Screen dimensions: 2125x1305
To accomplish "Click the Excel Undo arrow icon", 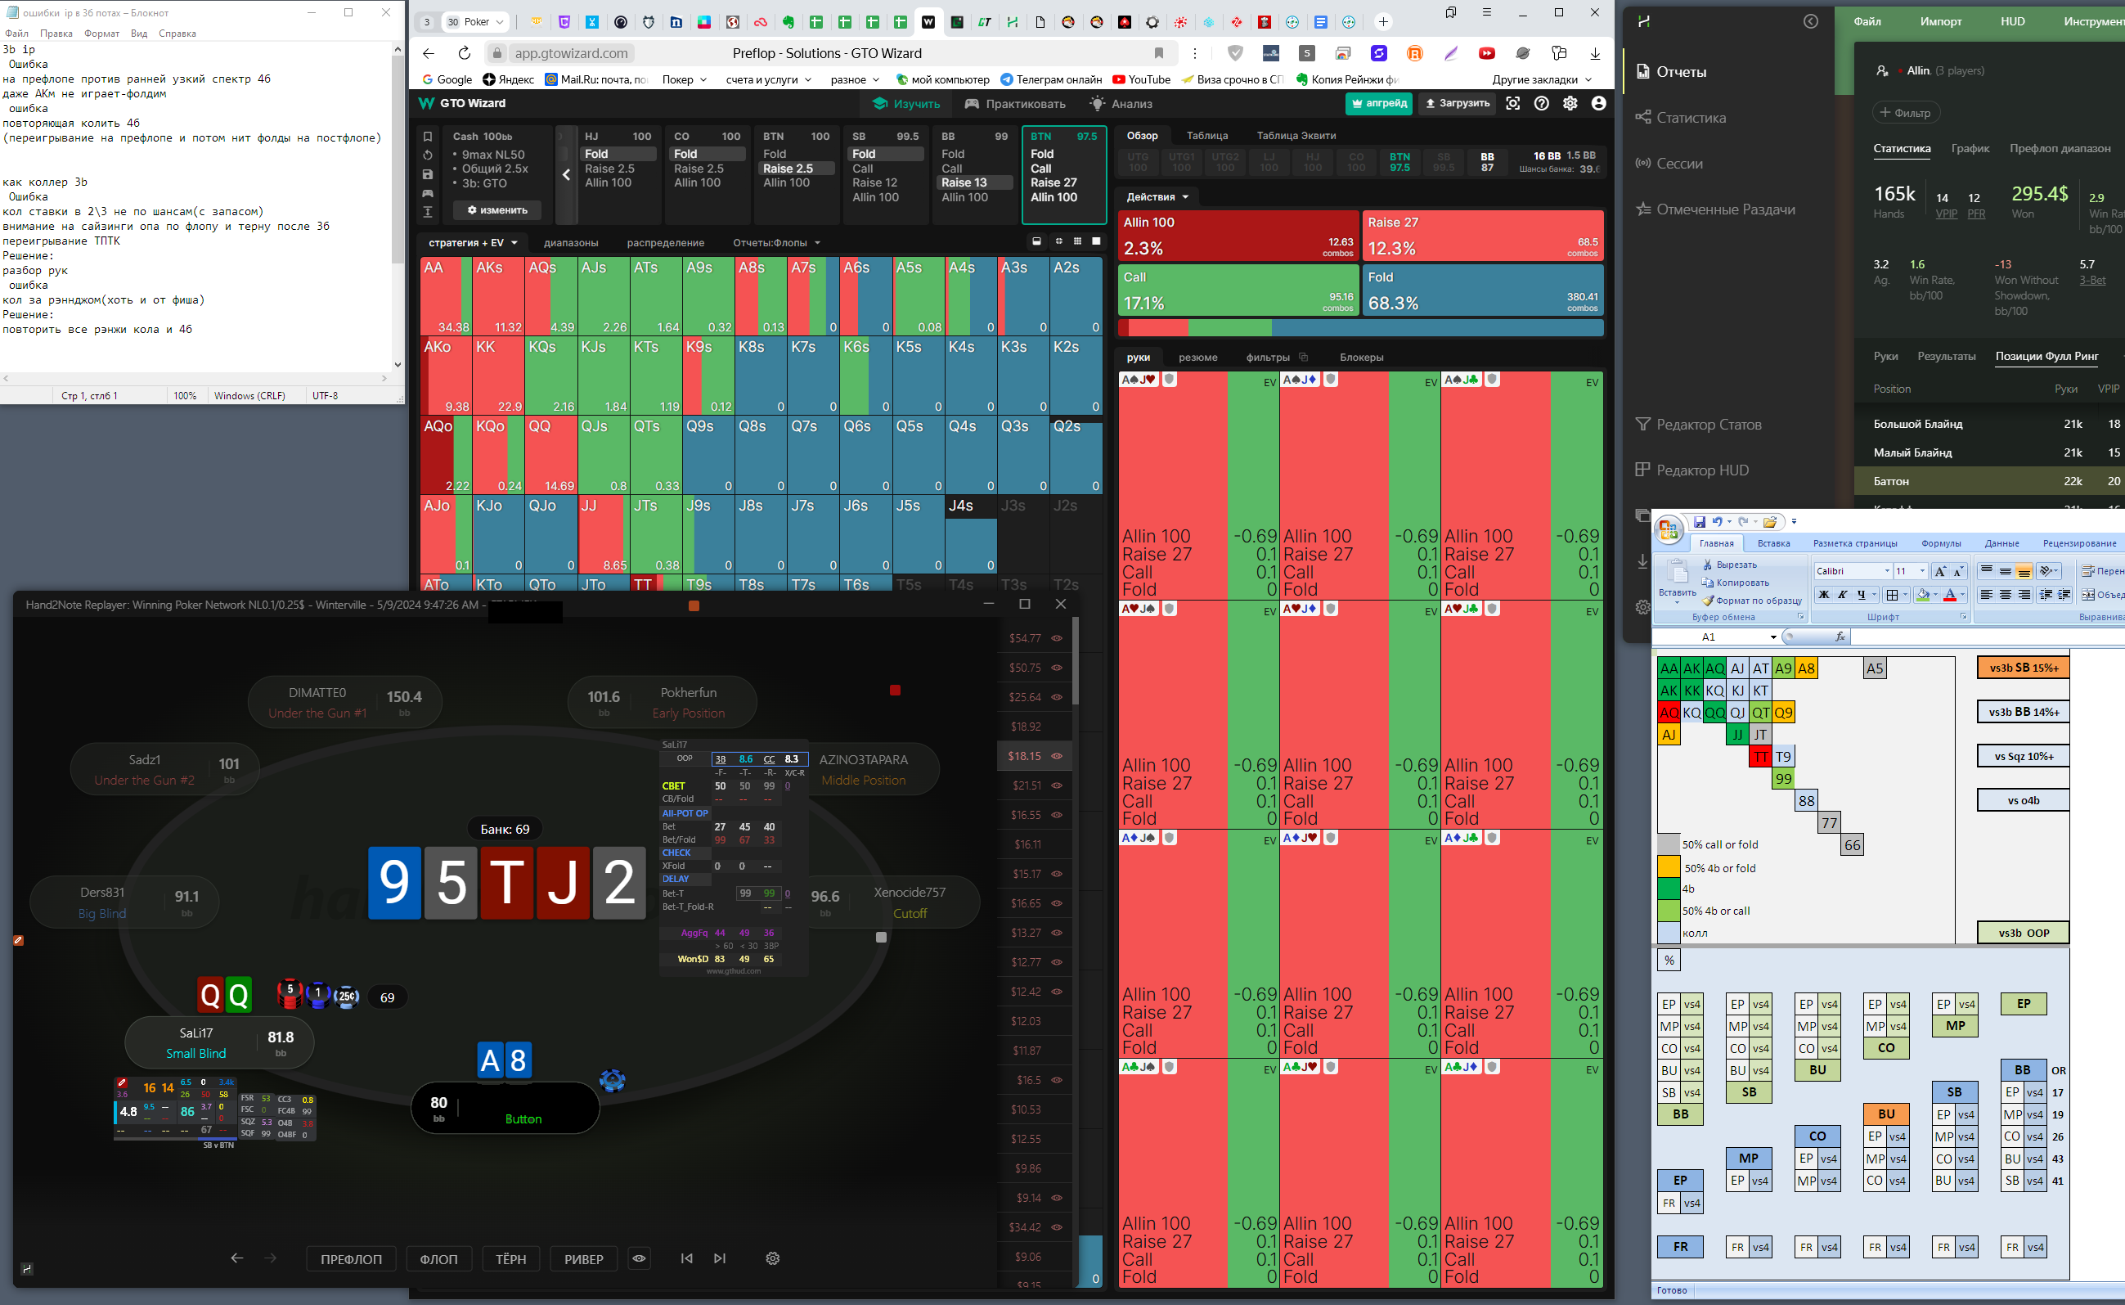I will 1717,521.
